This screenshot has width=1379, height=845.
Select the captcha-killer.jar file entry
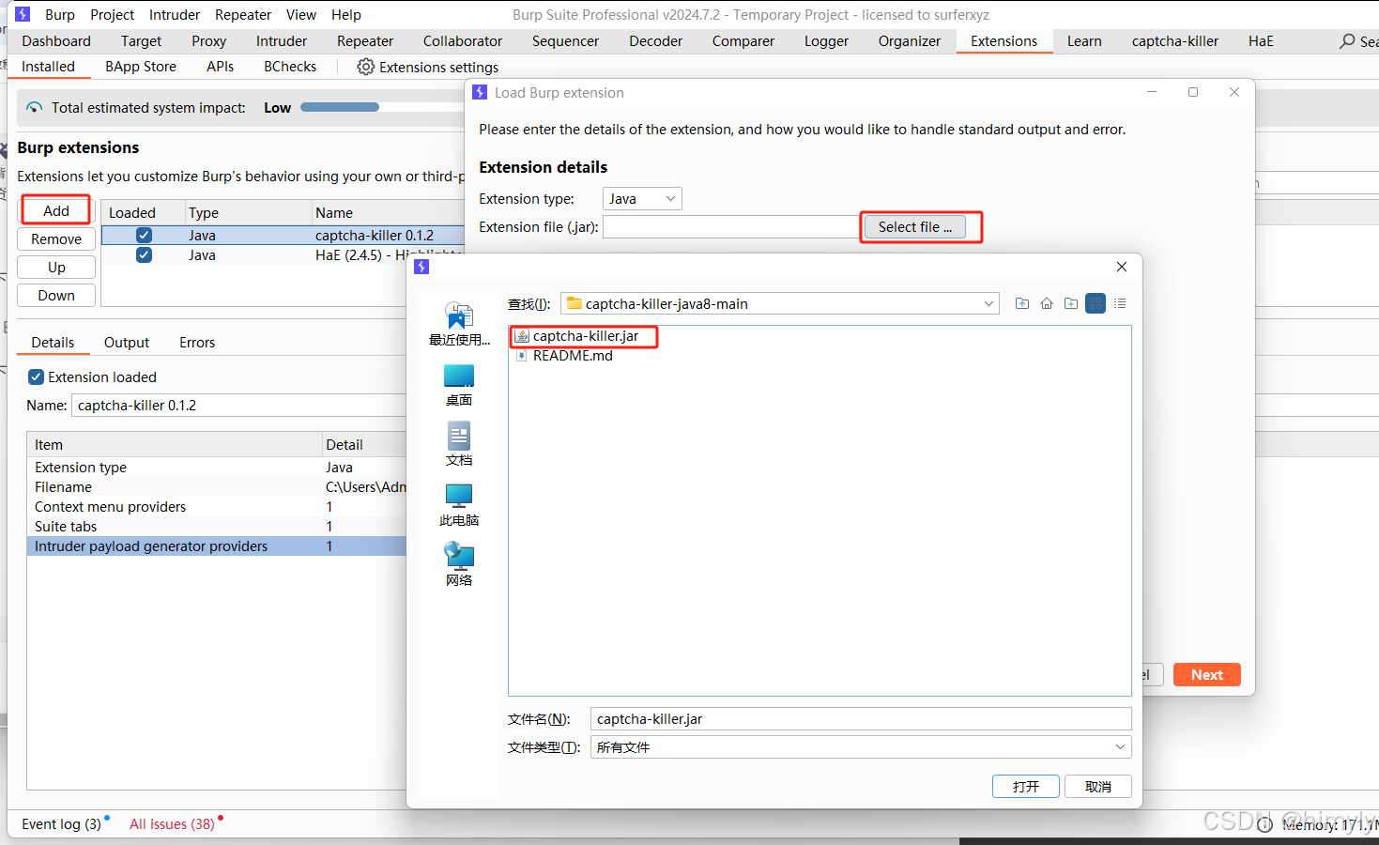586,336
